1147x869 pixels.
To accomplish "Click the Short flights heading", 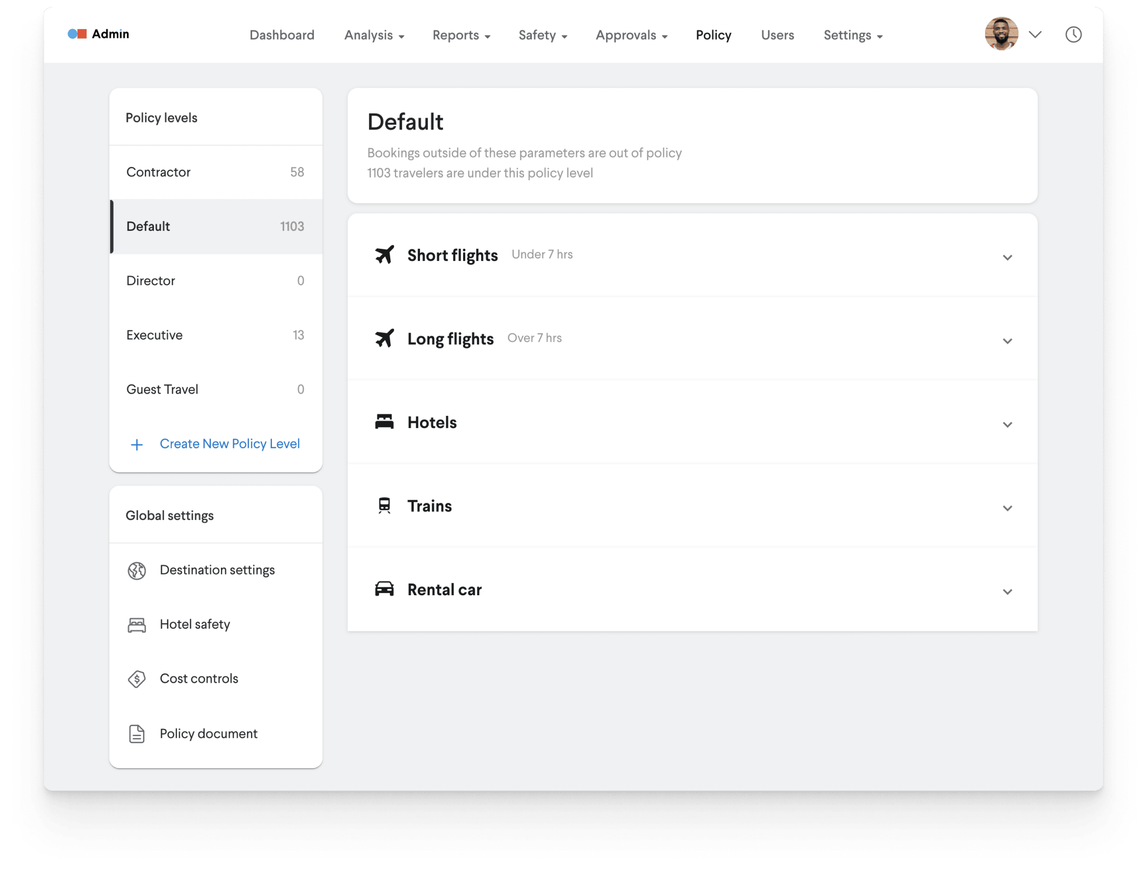I will (x=452, y=255).
